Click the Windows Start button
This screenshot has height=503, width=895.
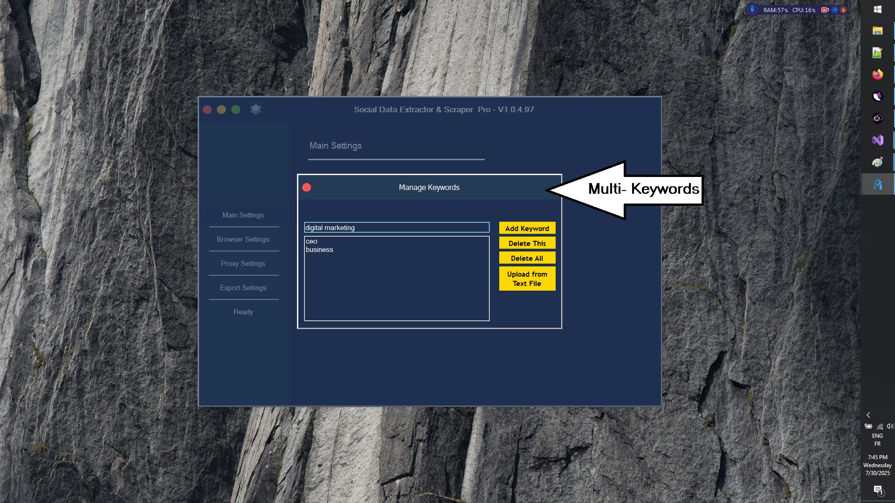(x=877, y=9)
